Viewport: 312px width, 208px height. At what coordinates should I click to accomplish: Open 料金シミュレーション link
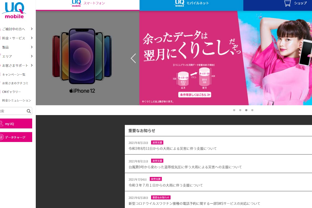[x=17, y=100]
